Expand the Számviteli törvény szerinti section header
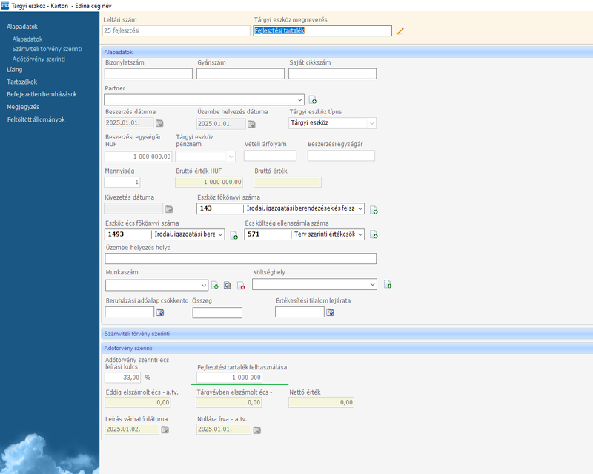The image size is (593, 474). pos(130,334)
